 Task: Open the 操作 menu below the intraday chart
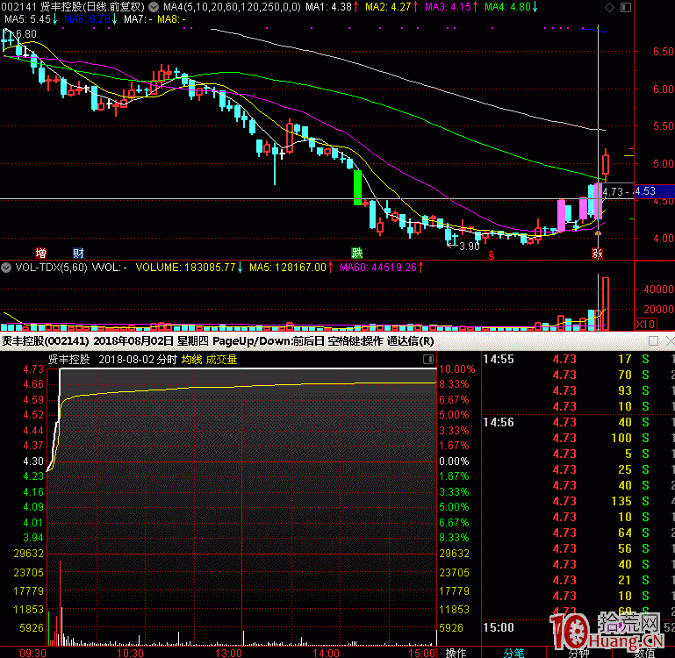point(456,652)
